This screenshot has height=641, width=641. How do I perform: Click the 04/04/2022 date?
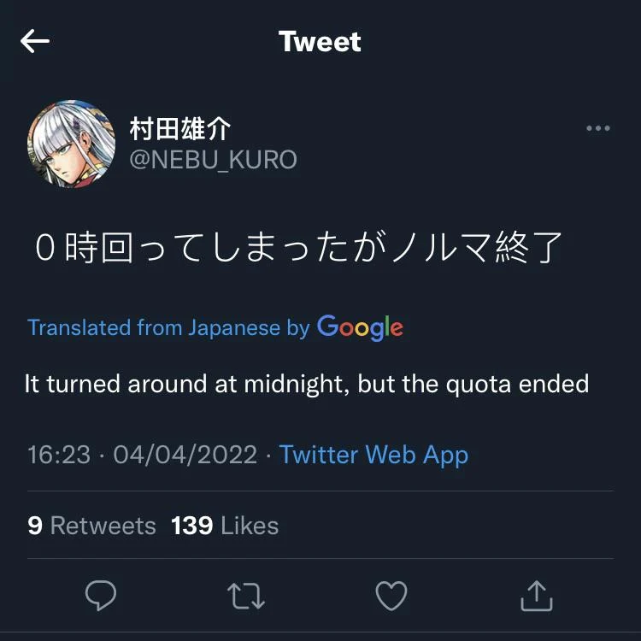[185, 454]
